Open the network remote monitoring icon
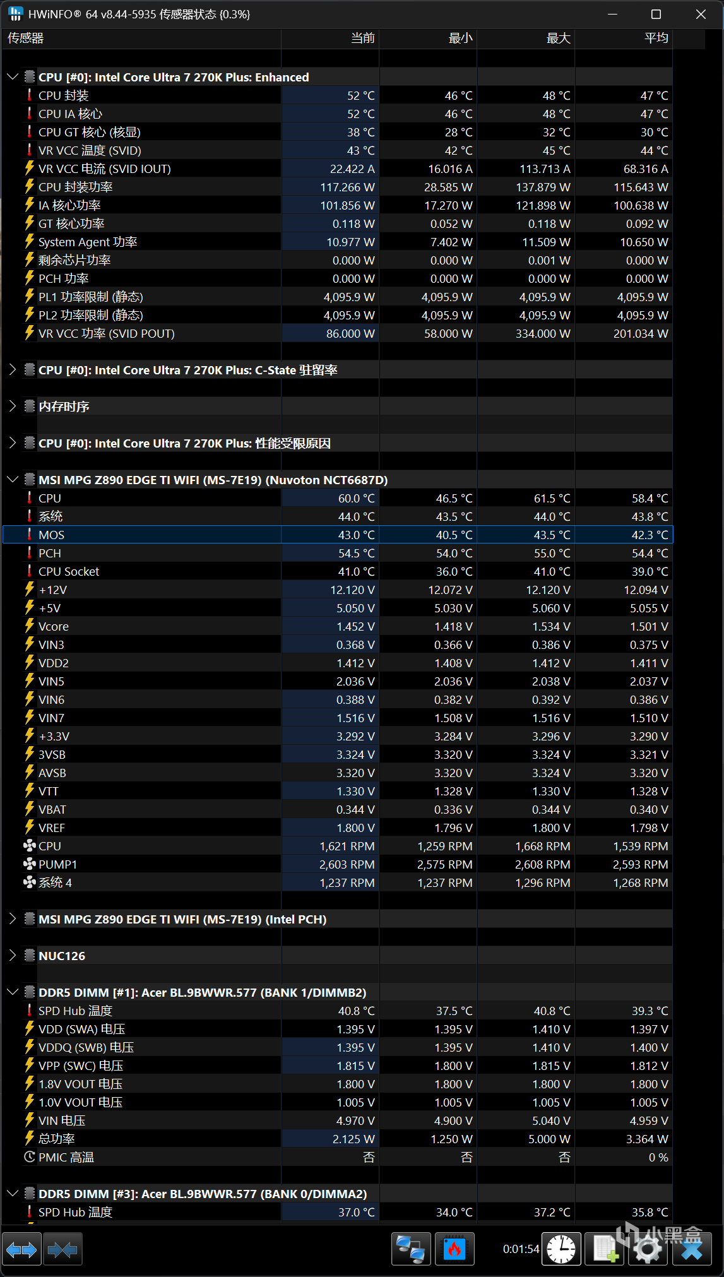Image resolution: width=724 pixels, height=1277 pixels. 411,1249
